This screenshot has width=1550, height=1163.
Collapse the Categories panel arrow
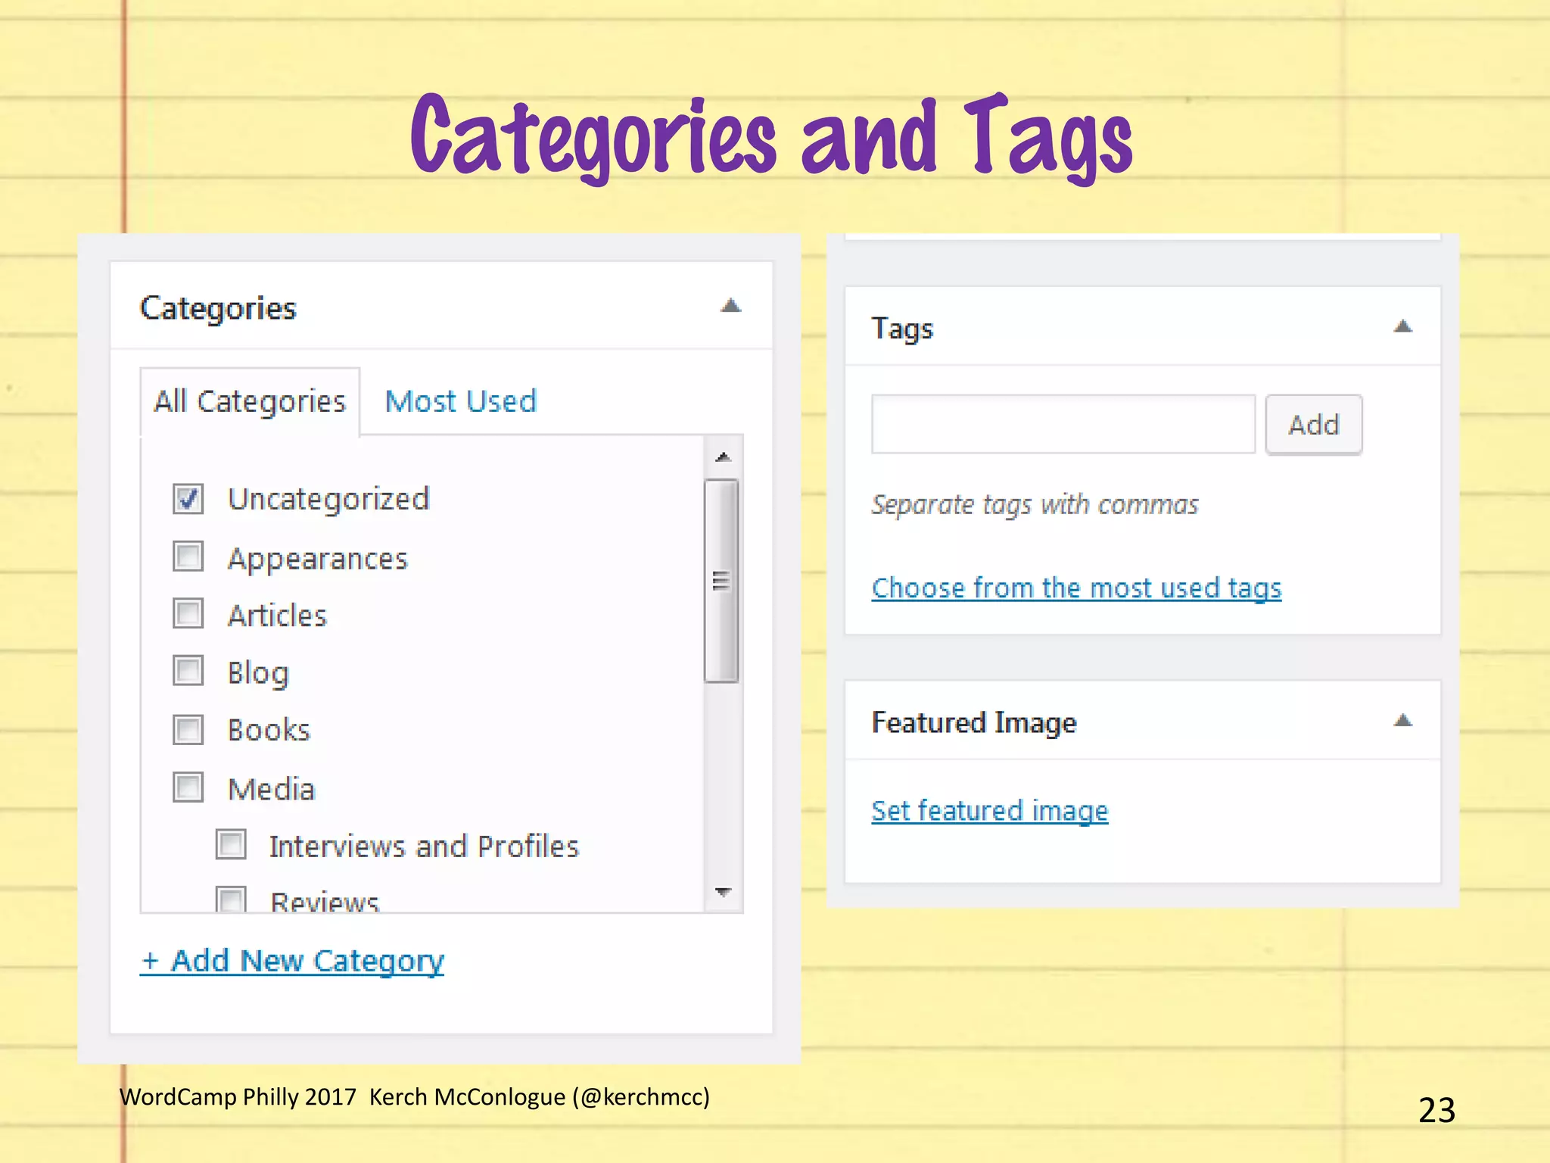coord(730,306)
